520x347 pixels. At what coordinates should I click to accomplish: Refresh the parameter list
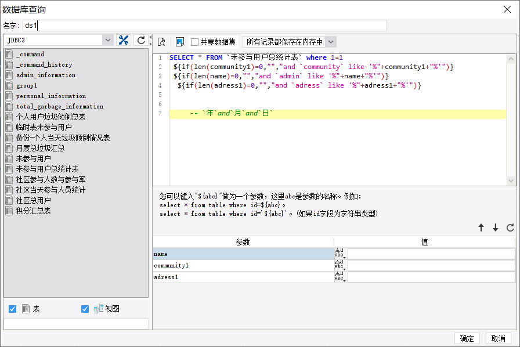click(x=510, y=228)
